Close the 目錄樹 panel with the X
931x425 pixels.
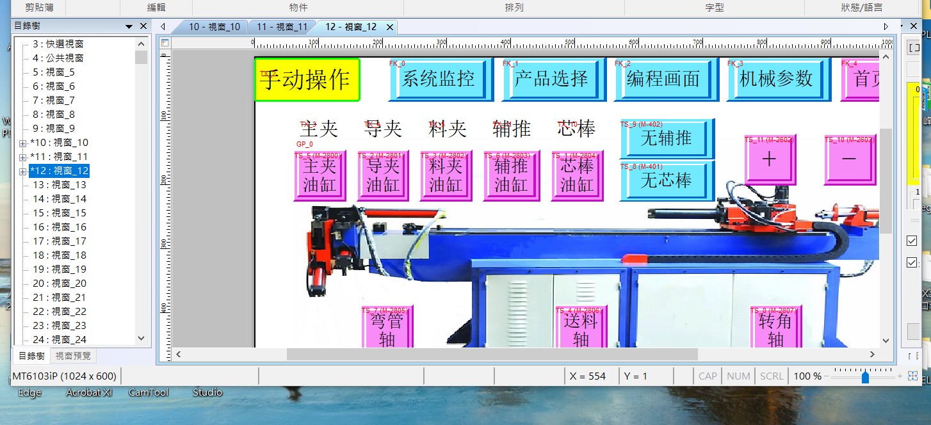point(143,26)
